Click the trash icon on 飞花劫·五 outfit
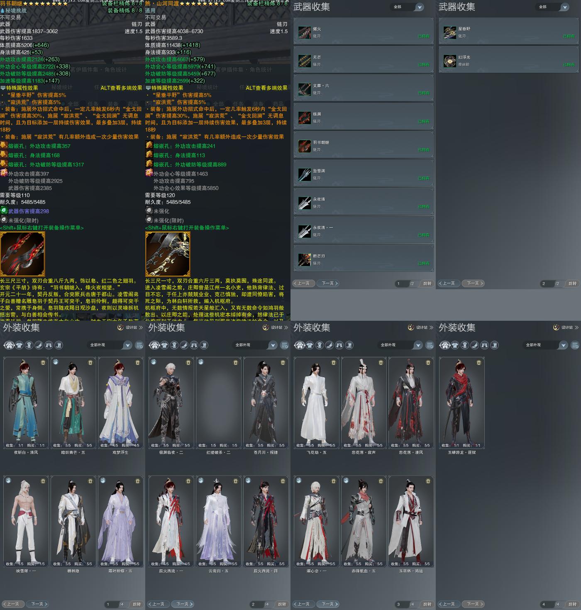This screenshot has width=581, height=610. click(x=334, y=363)
